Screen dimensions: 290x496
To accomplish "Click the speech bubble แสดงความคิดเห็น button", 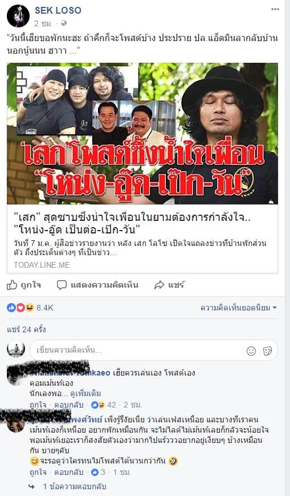I will [x=97, y=285].
